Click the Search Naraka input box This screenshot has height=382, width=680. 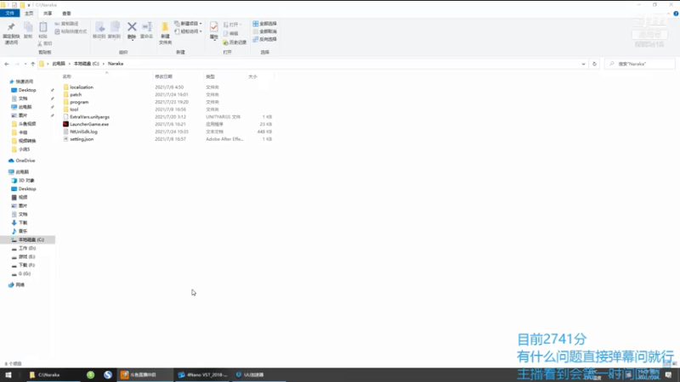coord(640,64)
